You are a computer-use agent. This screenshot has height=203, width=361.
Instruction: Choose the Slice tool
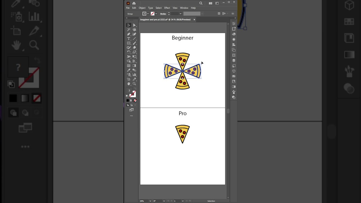(134, 79)
